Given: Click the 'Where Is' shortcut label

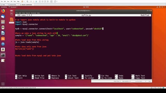Looking at the screenshot, I should pos(56,76).
